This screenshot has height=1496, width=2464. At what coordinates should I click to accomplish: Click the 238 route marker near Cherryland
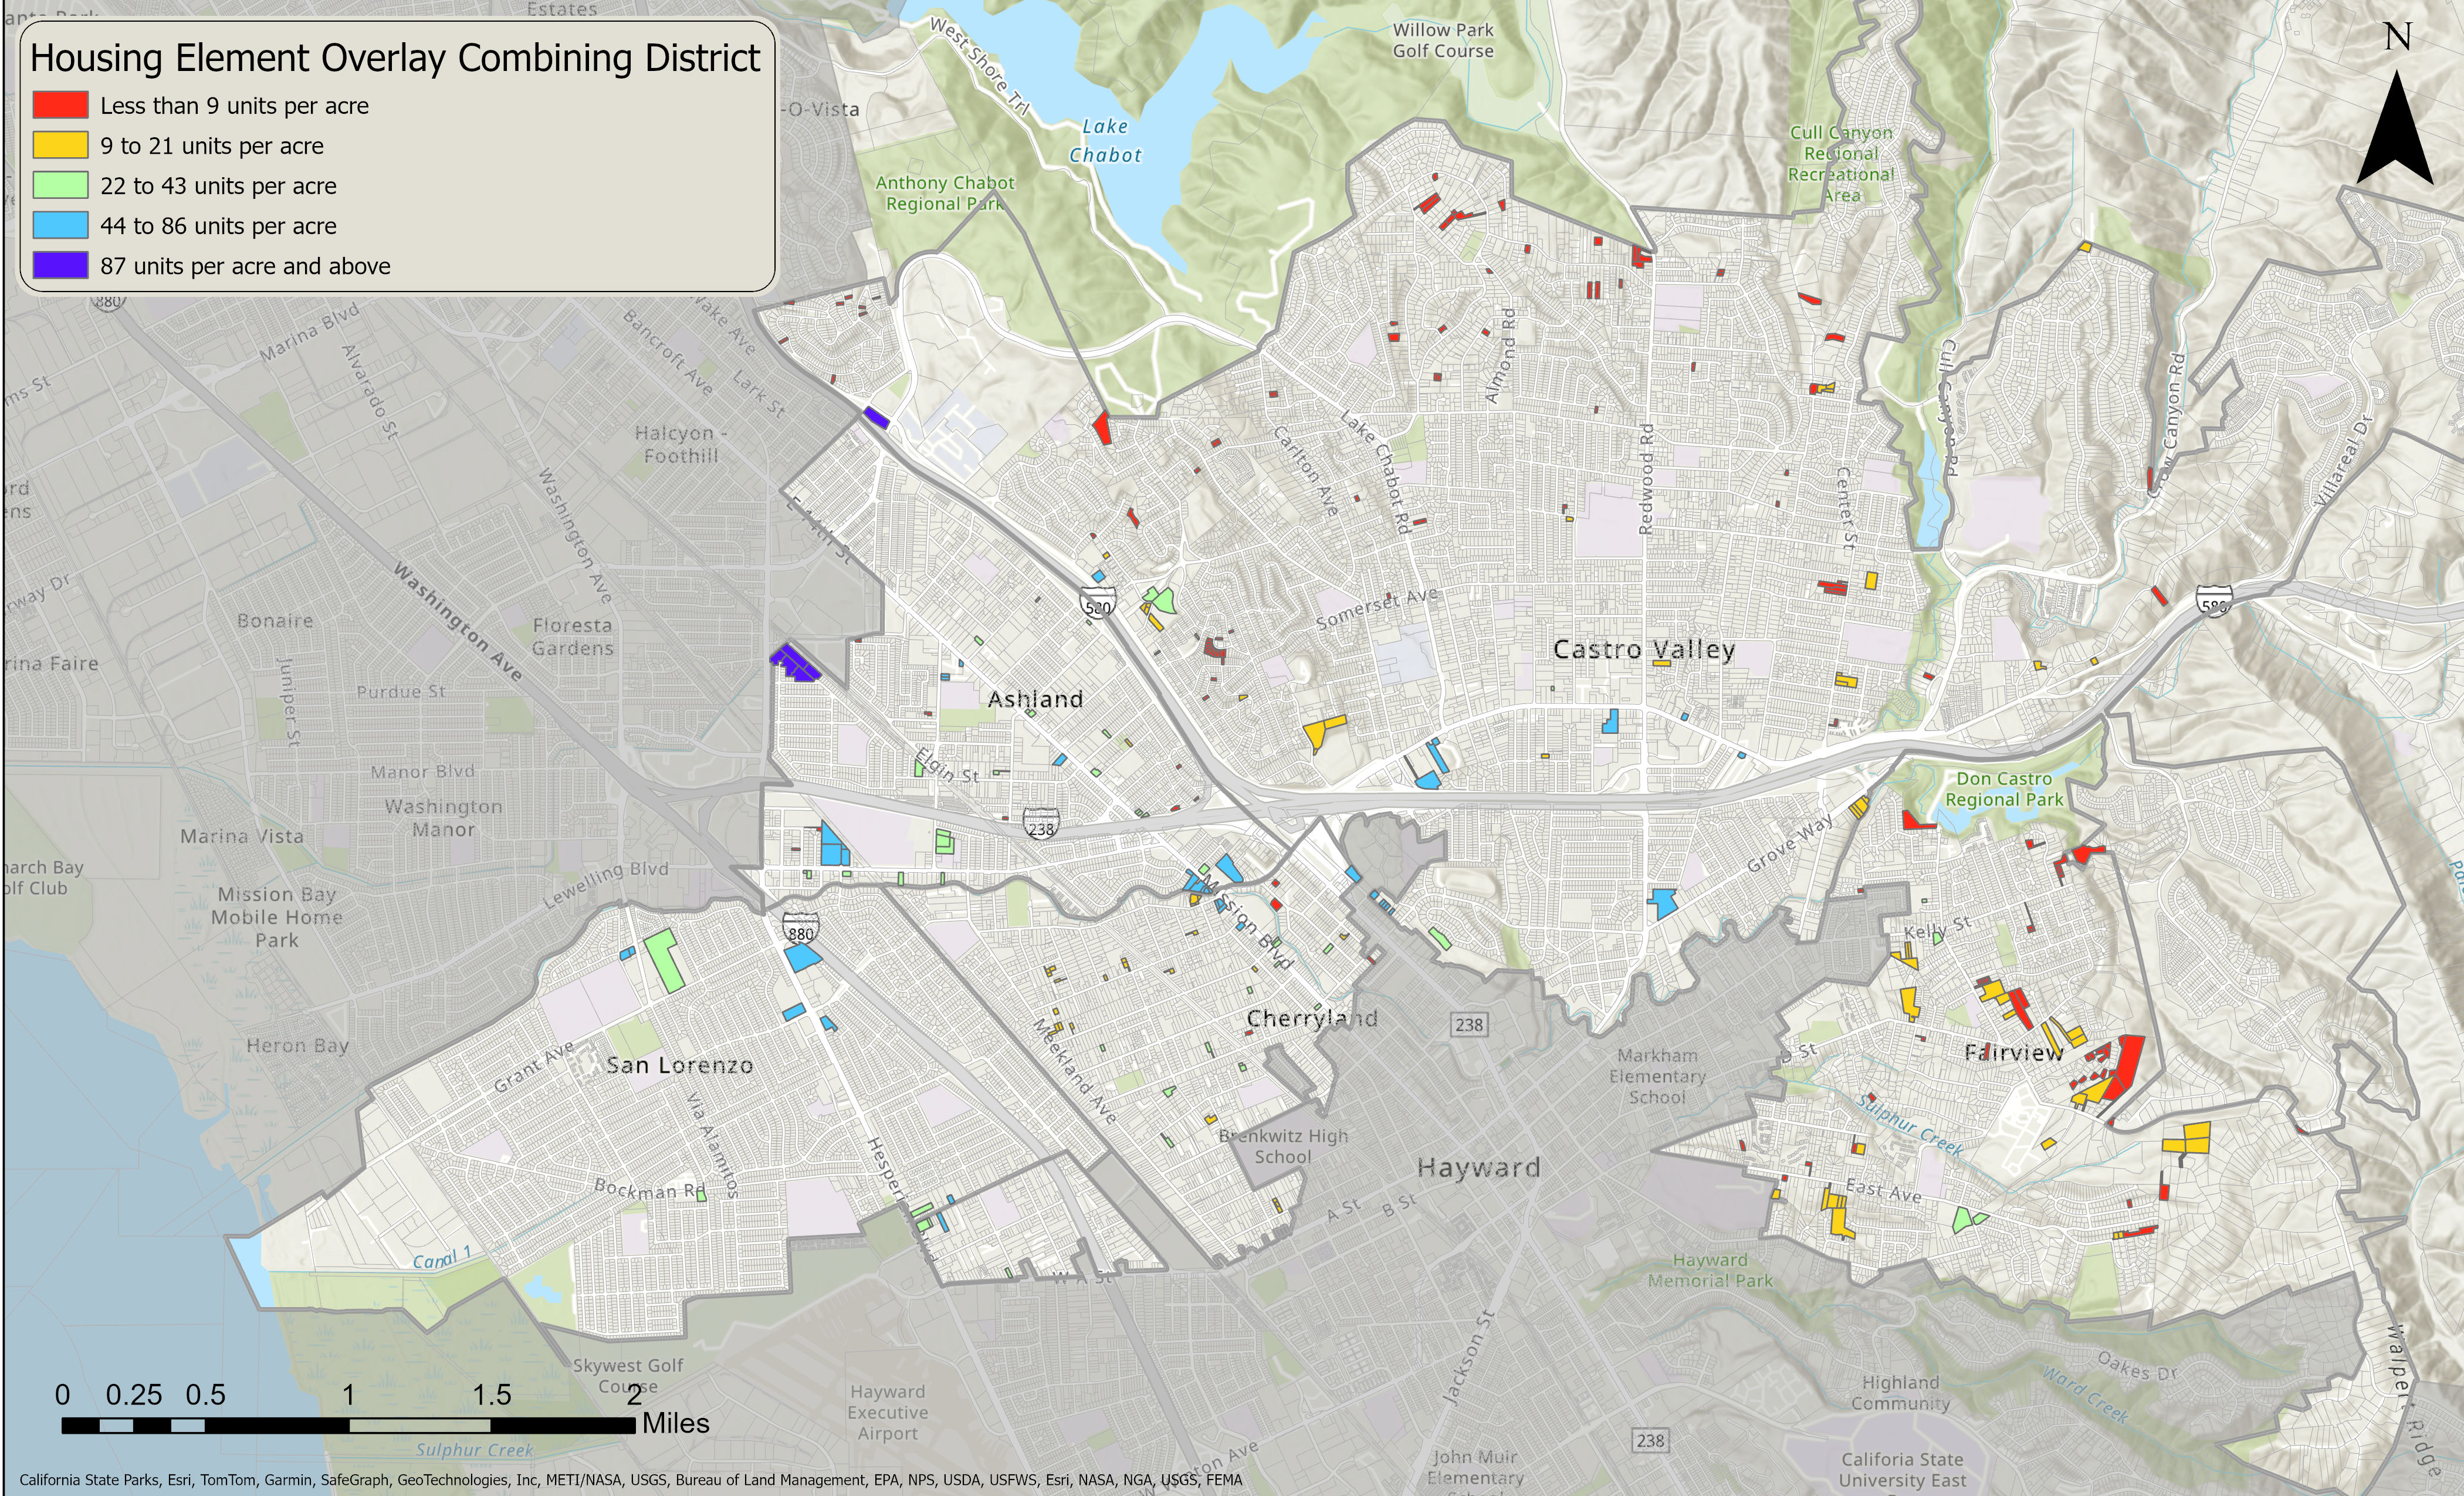point(1469,1024)
